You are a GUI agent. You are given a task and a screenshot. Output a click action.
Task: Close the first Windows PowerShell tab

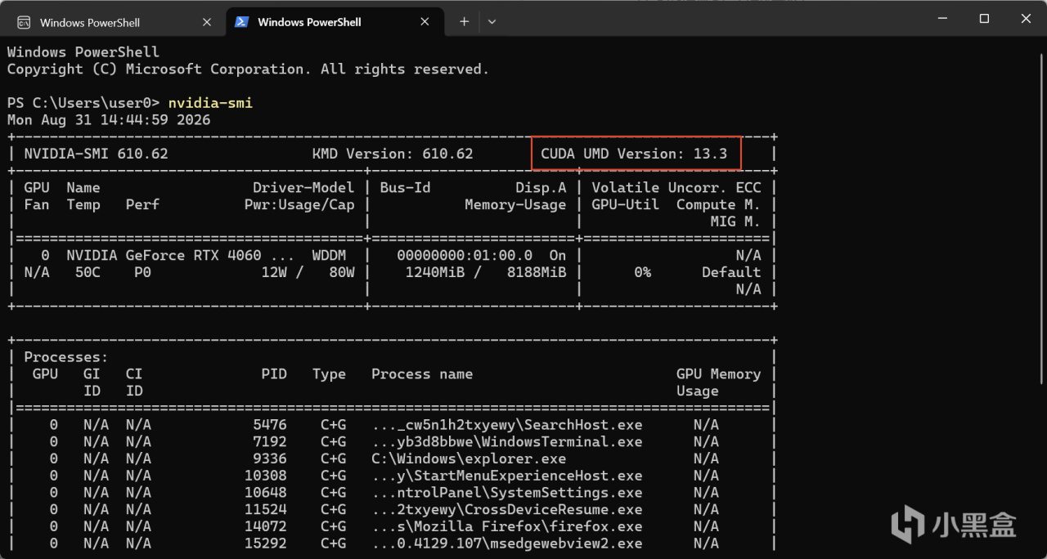point(207,22)
